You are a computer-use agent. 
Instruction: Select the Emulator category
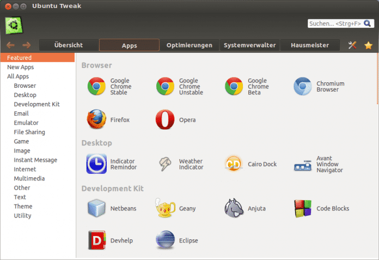tap(38, 123)
